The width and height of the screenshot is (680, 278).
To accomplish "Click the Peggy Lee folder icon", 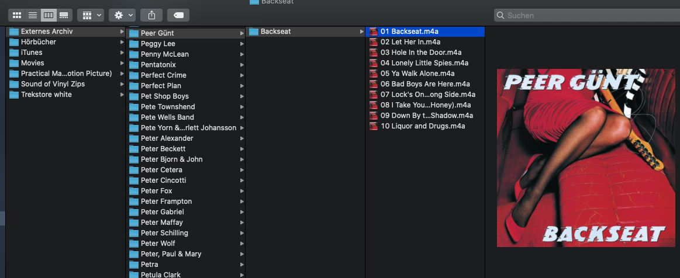I will 133,44.
